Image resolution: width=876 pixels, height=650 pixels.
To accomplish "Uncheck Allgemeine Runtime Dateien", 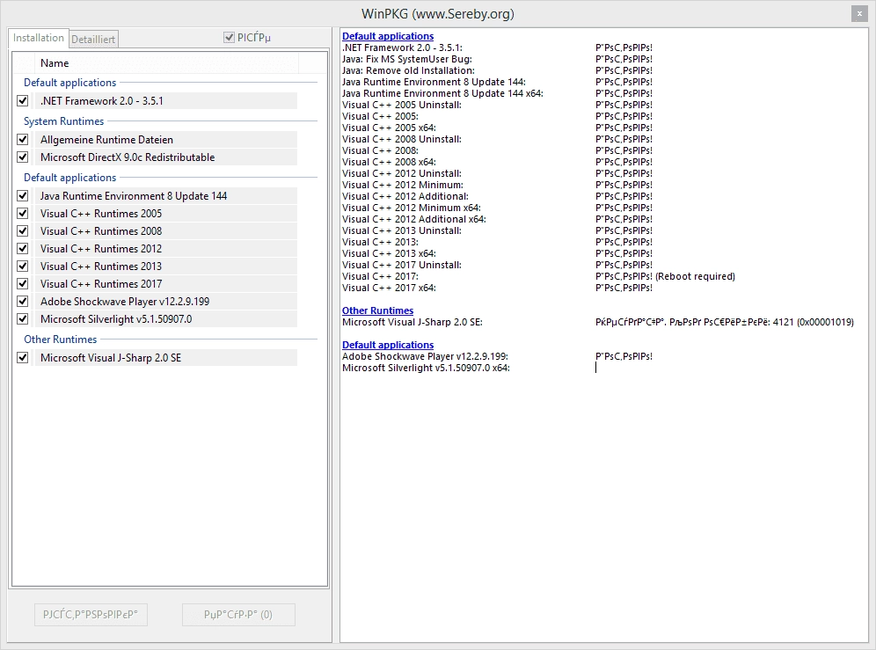I will click(x=22, y=140).
